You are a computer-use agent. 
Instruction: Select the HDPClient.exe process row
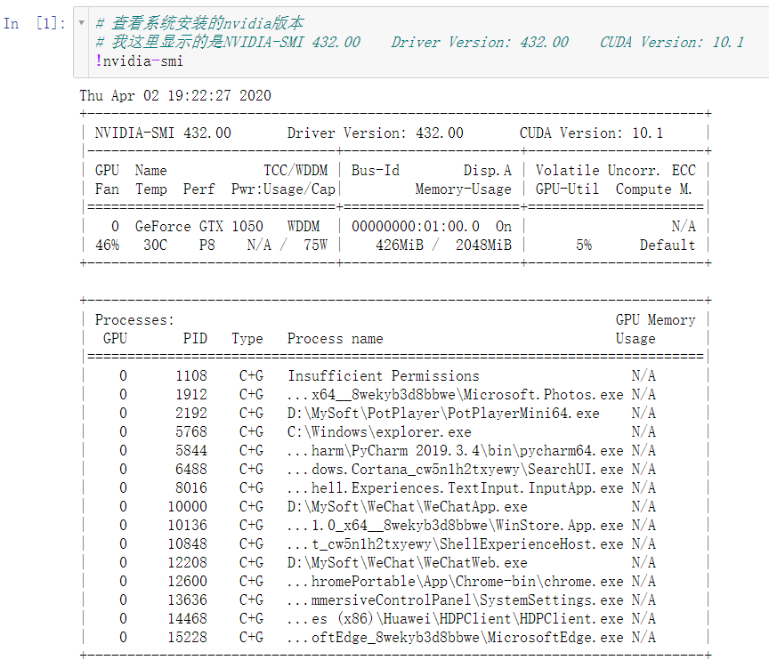pyautogui.click(x=449, y=618)
